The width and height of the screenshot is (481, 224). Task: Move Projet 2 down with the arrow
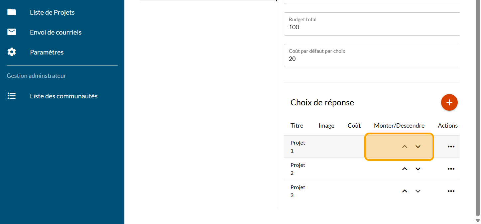point(418,169)
